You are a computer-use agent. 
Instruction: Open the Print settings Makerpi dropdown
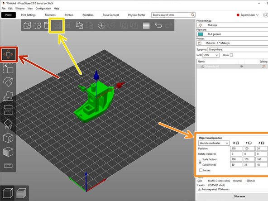232,25
